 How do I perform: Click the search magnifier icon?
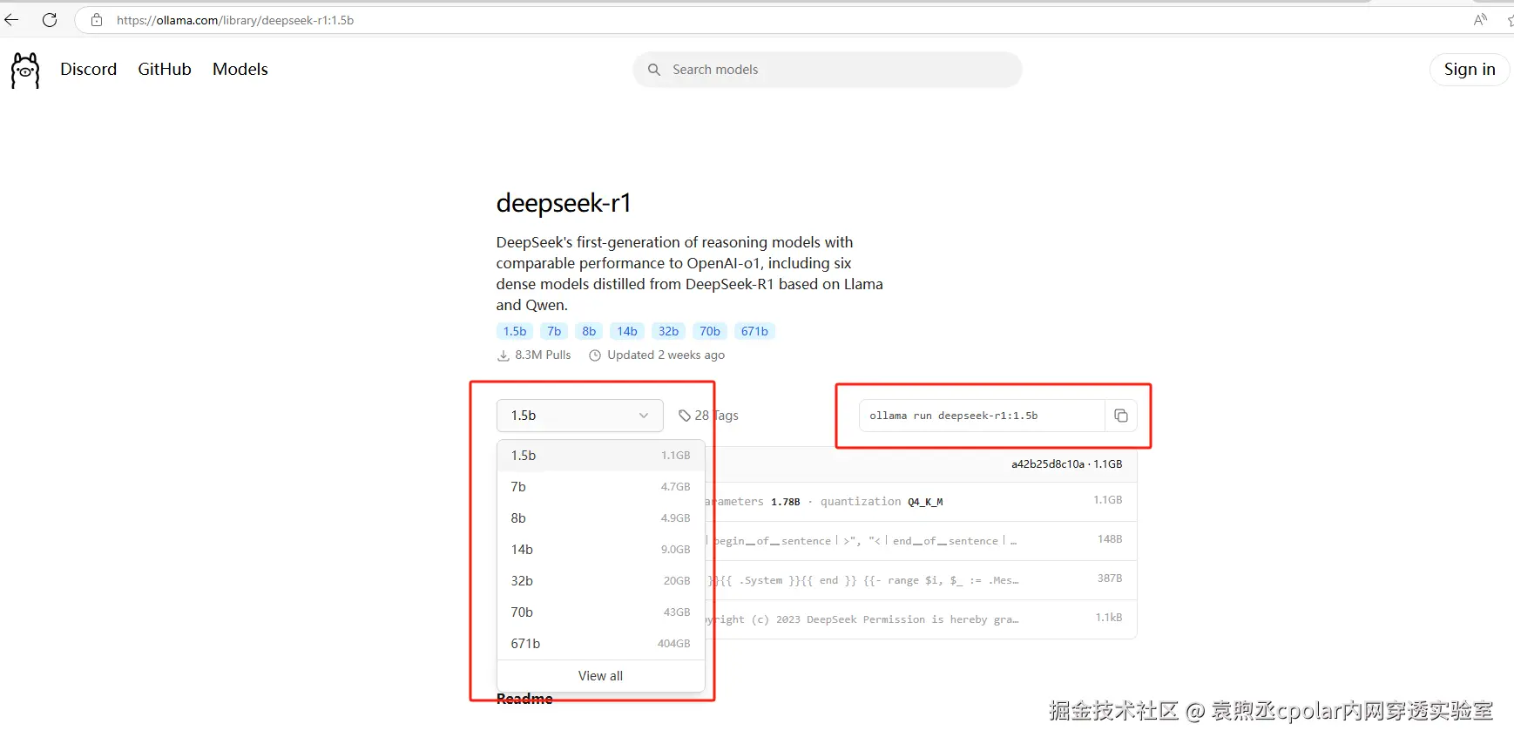(x=654, y=70)
